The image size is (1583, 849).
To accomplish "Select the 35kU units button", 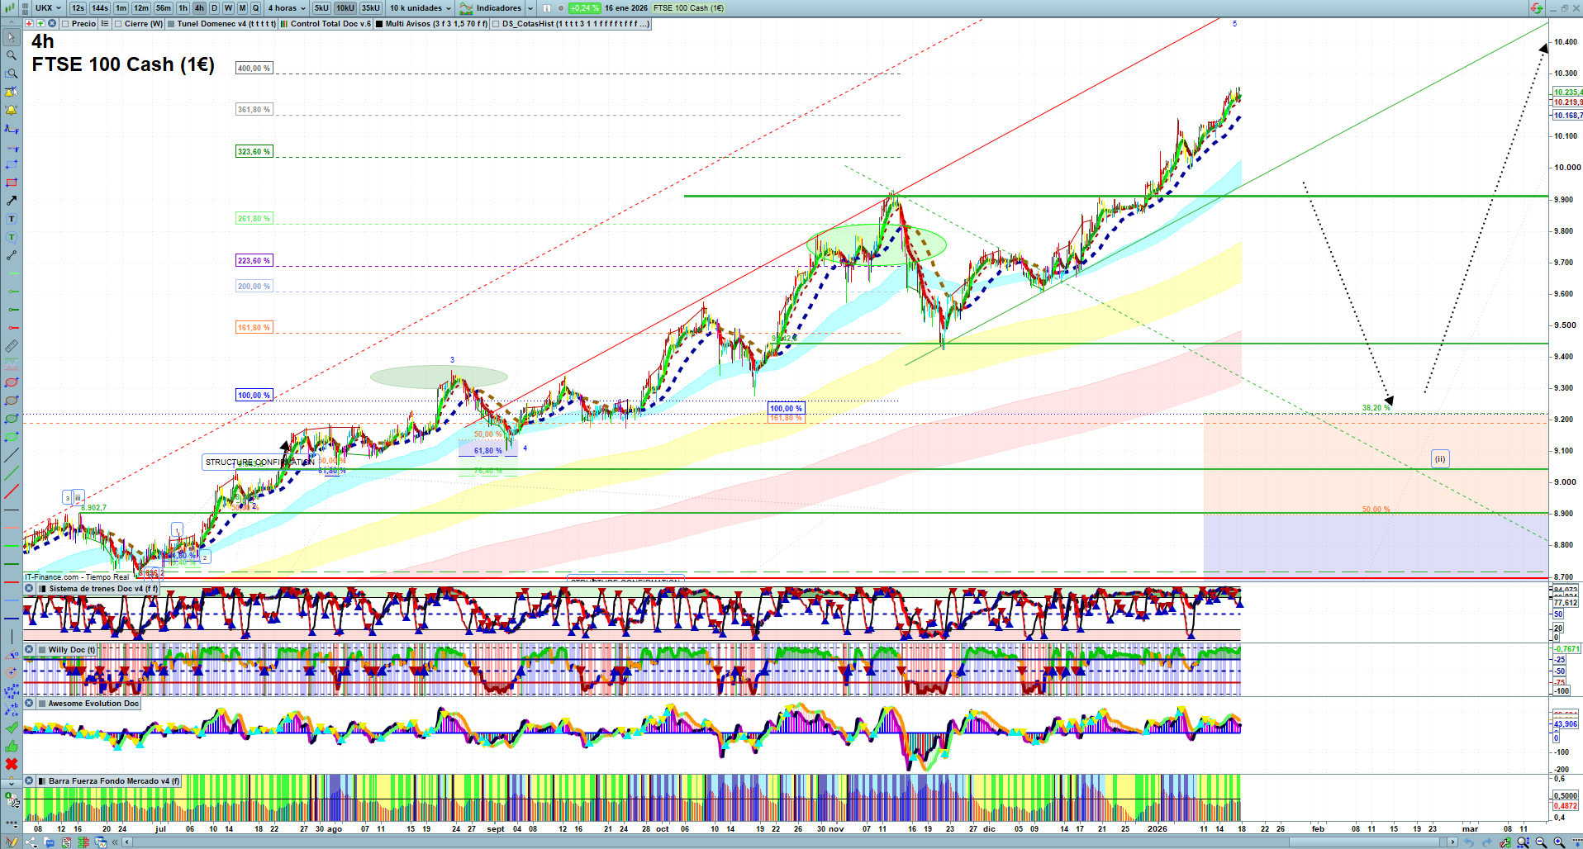I will (370, 8).
